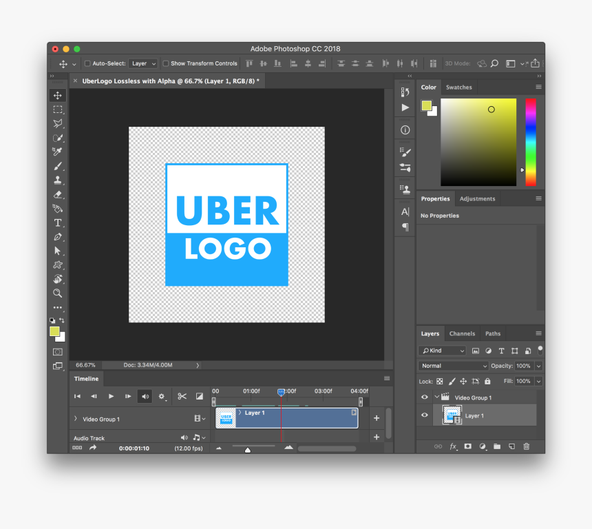Screen dimensions: 592x529
Task: Open the Timeline panel flyout menu
Action: point(387,378)
